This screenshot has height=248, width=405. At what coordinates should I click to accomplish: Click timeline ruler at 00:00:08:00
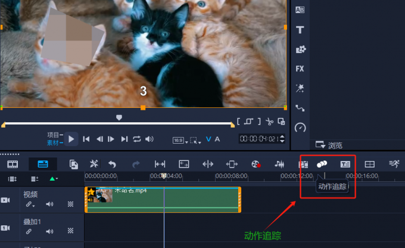231,176
